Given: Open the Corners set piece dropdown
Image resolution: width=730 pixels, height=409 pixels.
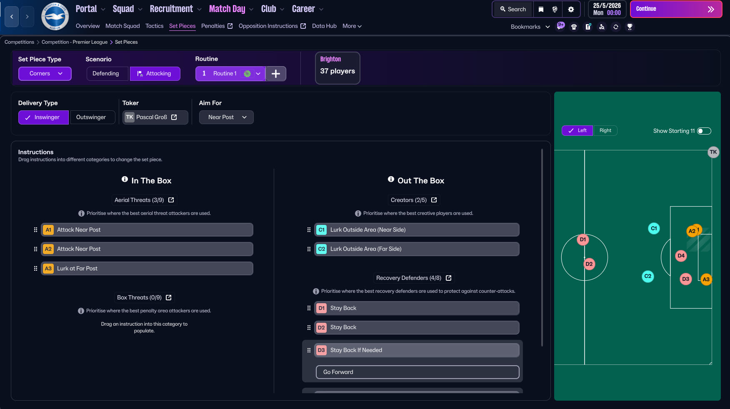Looking at the screenshot, I should coord(45,74).
